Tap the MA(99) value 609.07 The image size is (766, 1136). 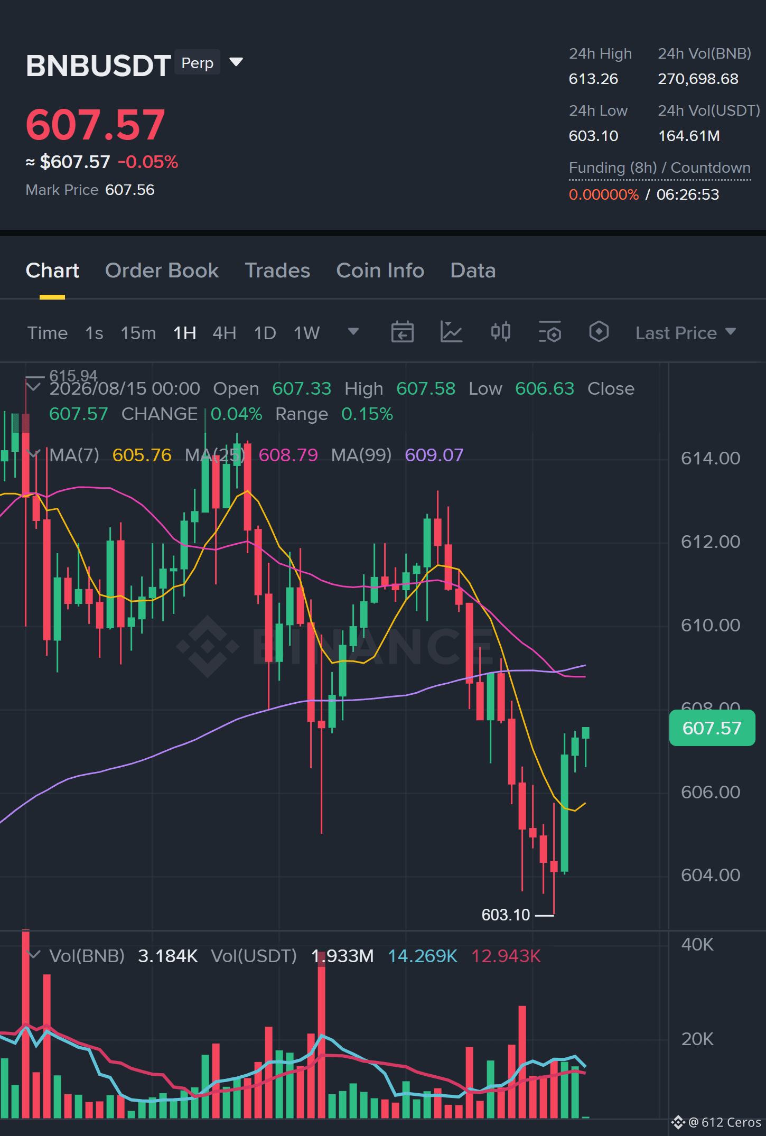(434, 455)
